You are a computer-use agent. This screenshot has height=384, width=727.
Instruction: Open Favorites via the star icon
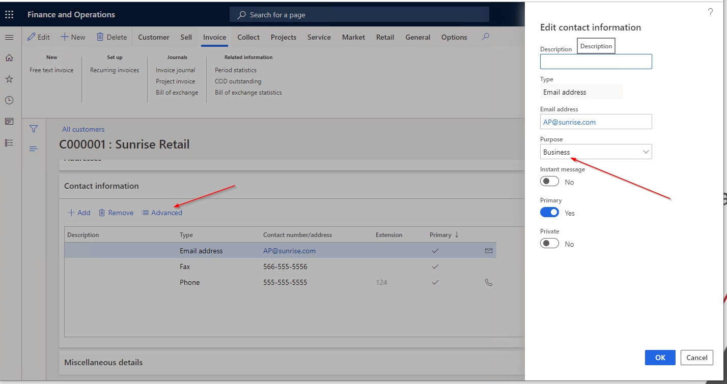click(x=9, y=79)
